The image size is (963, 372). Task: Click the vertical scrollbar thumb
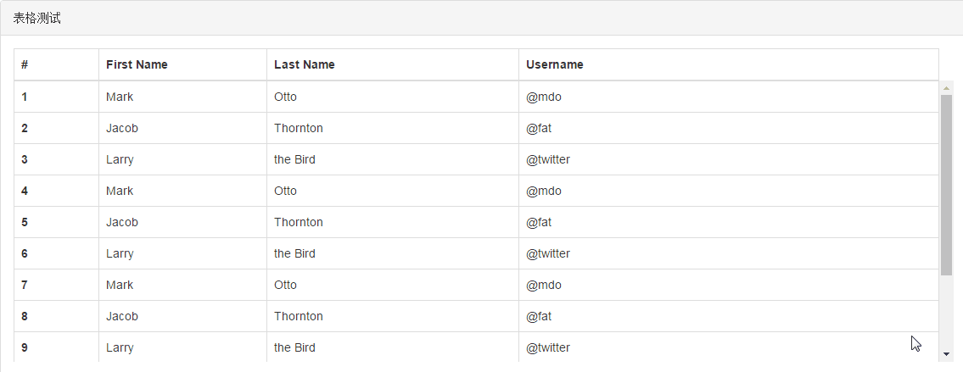coord(946,185)
